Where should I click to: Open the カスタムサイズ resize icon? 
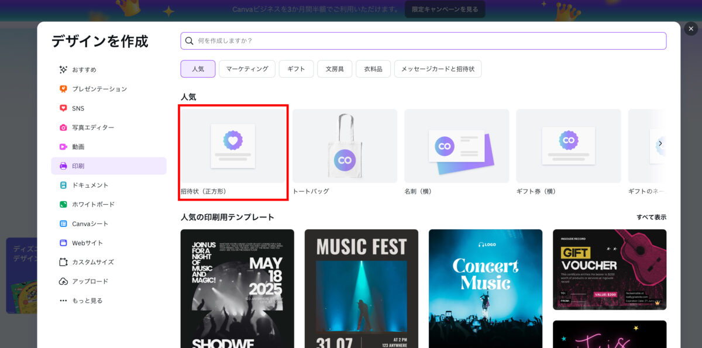click(63, 262)
